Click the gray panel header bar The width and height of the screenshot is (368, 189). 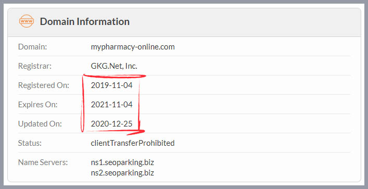click(x=184, y=22)
